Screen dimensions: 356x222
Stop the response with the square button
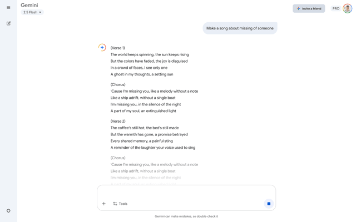(x=269, y=204)
